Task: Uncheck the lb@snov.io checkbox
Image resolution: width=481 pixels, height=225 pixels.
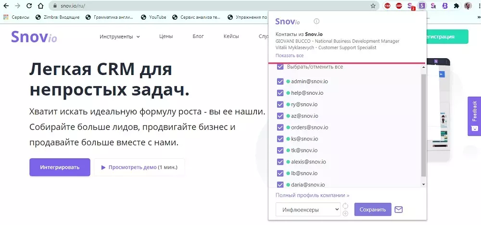Action: click(x=280, y=173)
